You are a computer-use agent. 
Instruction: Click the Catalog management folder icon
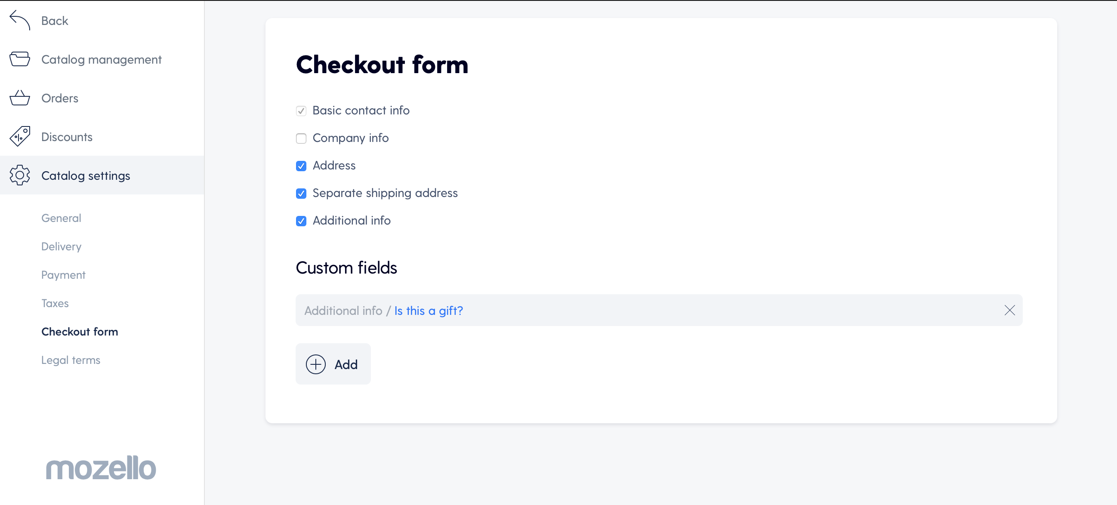(19, 59)
